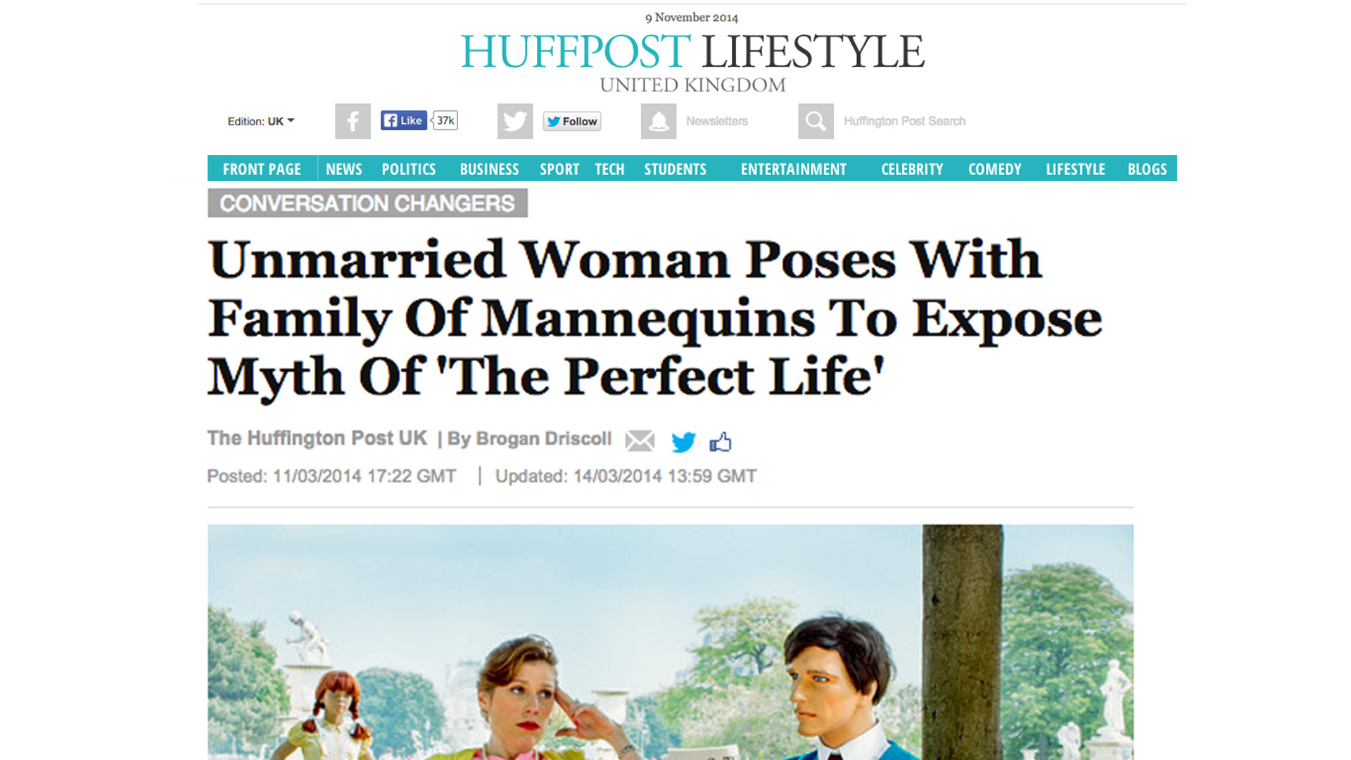The image size is (1351, 760).
Task: Click the thumbs-up like icon by byline
Action: point(721,441)
